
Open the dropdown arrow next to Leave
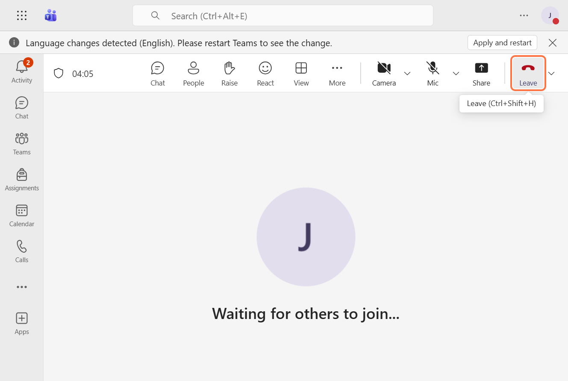(551, 74)
